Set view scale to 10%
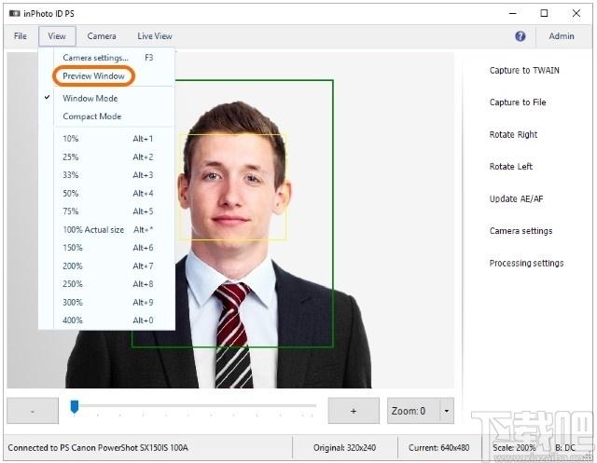Screen dimensions: 597x463 pos(106,139)
